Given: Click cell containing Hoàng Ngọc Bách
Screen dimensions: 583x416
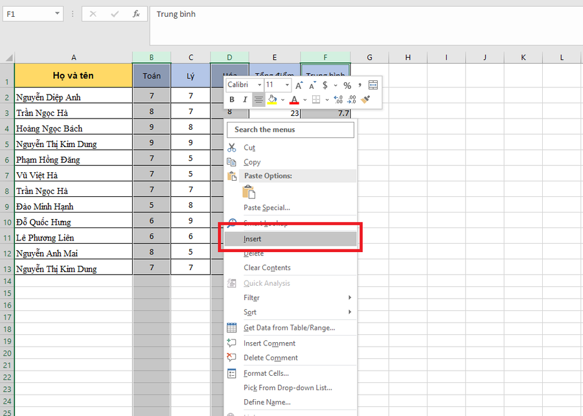Looking at the screenshot, I should pyautogui.click(x=74, y=127).
